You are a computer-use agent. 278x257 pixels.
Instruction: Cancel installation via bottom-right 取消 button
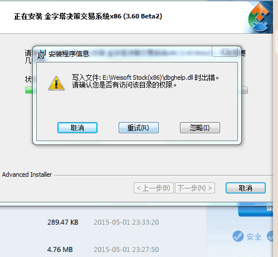pyautogui.click(x=246, y=188)
